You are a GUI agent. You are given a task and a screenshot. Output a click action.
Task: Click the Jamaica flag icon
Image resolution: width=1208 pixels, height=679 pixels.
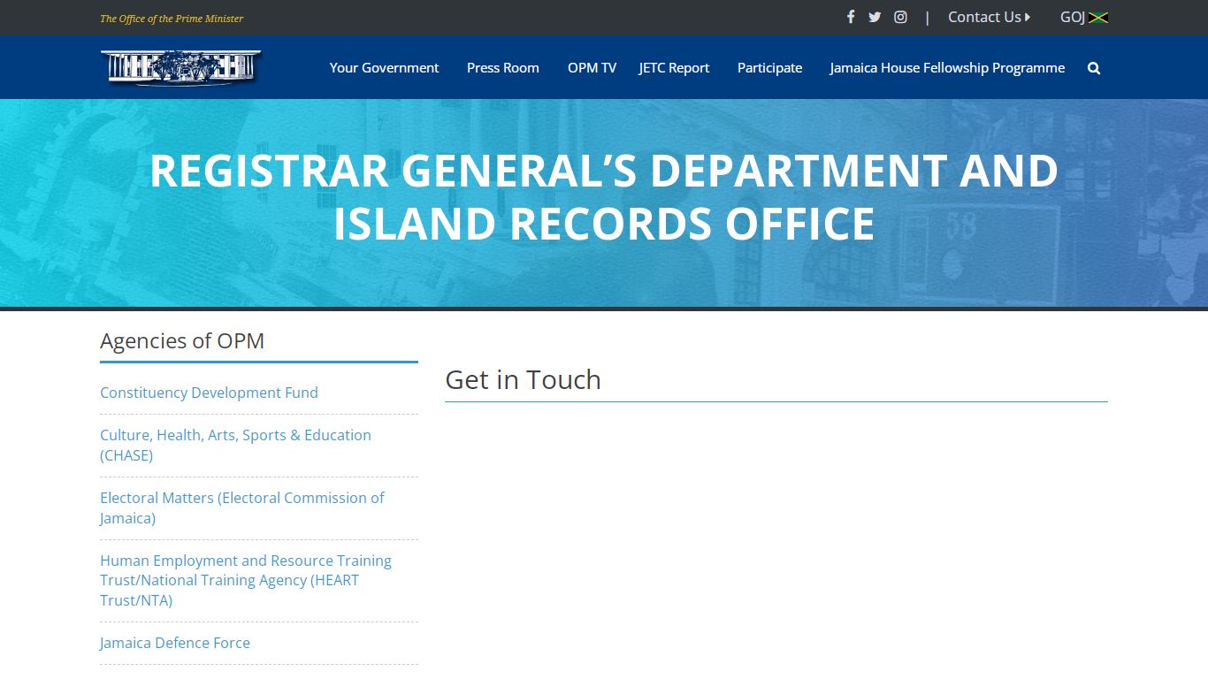[1098, 18]
